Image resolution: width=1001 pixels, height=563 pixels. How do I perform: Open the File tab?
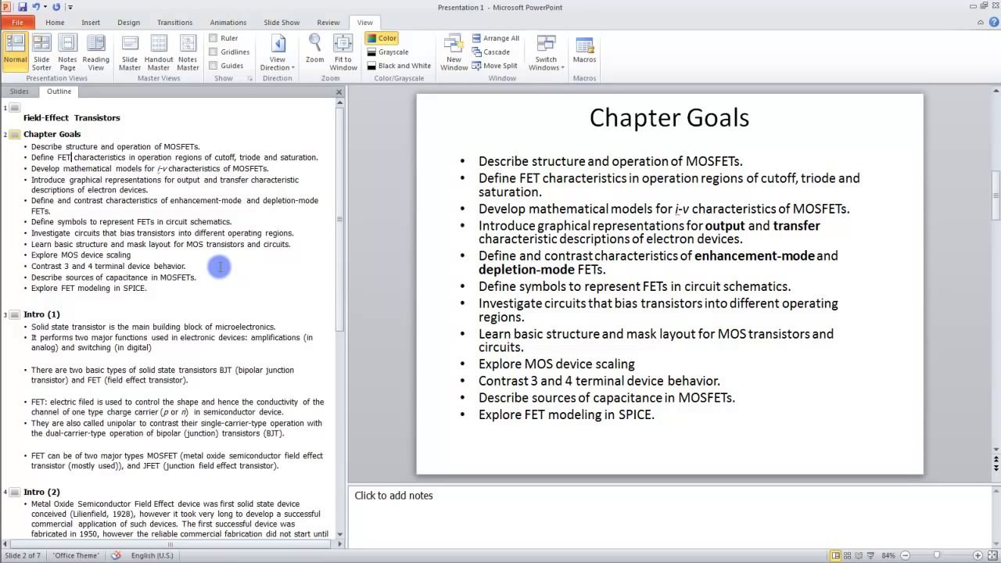pyautogui.click(x=17, y=23)
